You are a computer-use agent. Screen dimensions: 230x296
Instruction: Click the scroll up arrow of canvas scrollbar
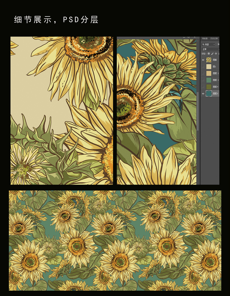click(198, 41)
